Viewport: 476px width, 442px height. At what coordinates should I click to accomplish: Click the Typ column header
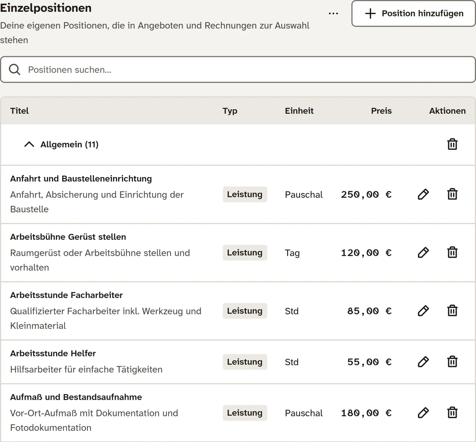230,111
